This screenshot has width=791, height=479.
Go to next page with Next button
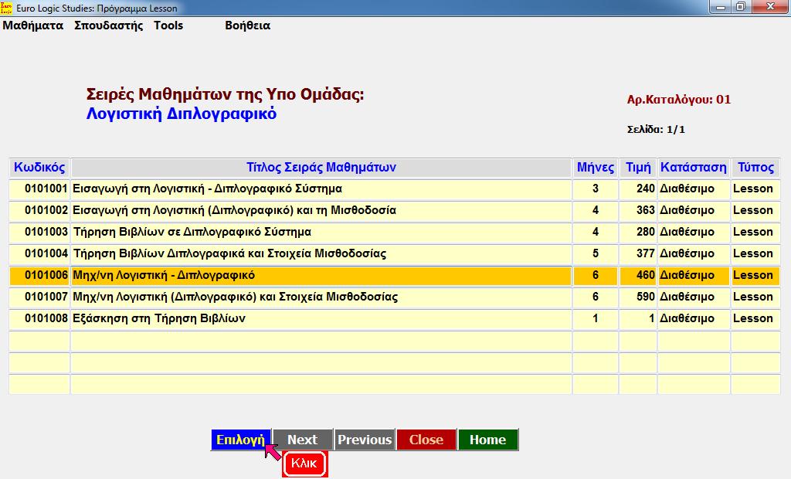(303, 439)
